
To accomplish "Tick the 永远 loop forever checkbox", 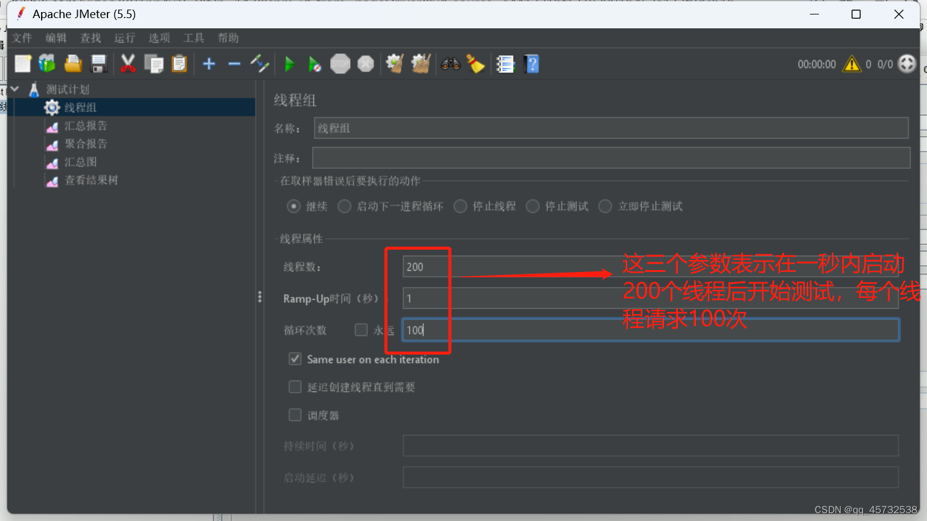I will tap(361, 329).
